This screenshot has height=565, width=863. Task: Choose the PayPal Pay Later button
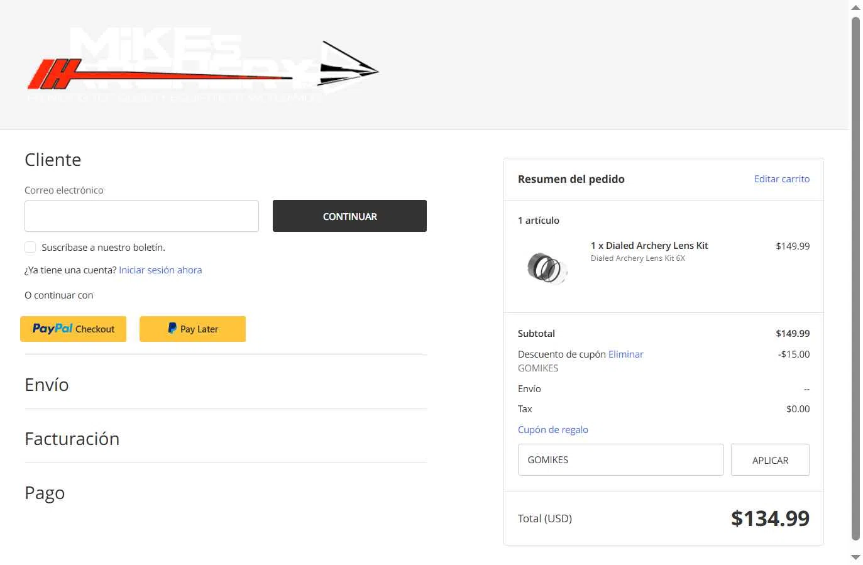point(192,329)
